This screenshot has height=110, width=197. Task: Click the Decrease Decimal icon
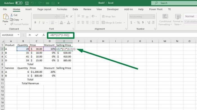[153, 22]
